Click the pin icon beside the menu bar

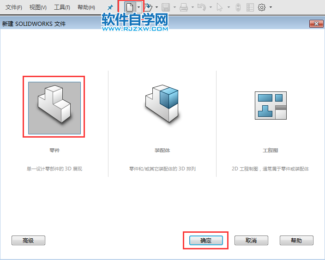tap(110, 8)
